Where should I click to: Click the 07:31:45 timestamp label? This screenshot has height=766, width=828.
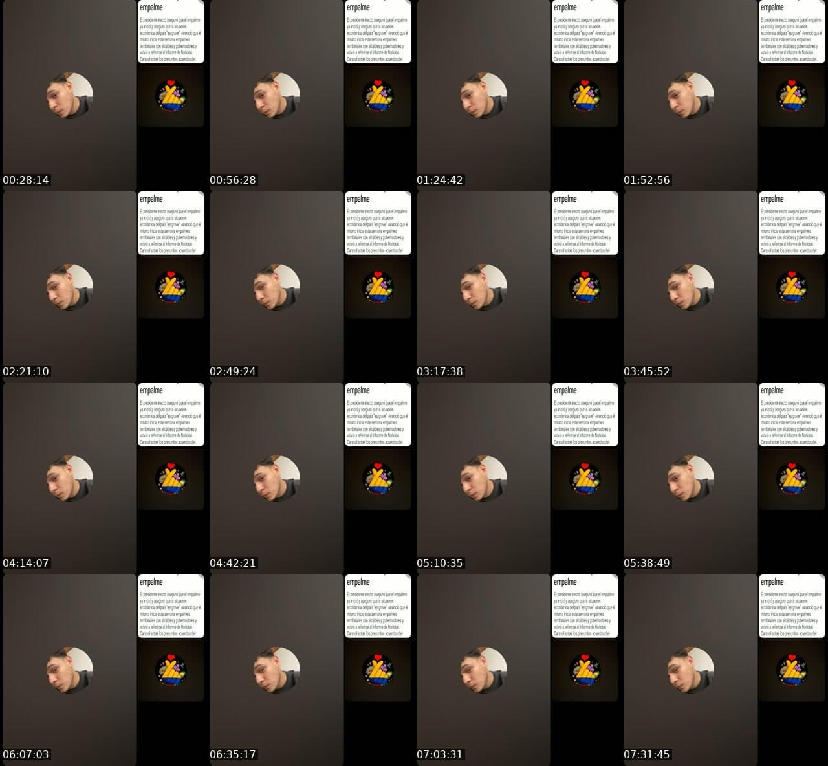647,754
